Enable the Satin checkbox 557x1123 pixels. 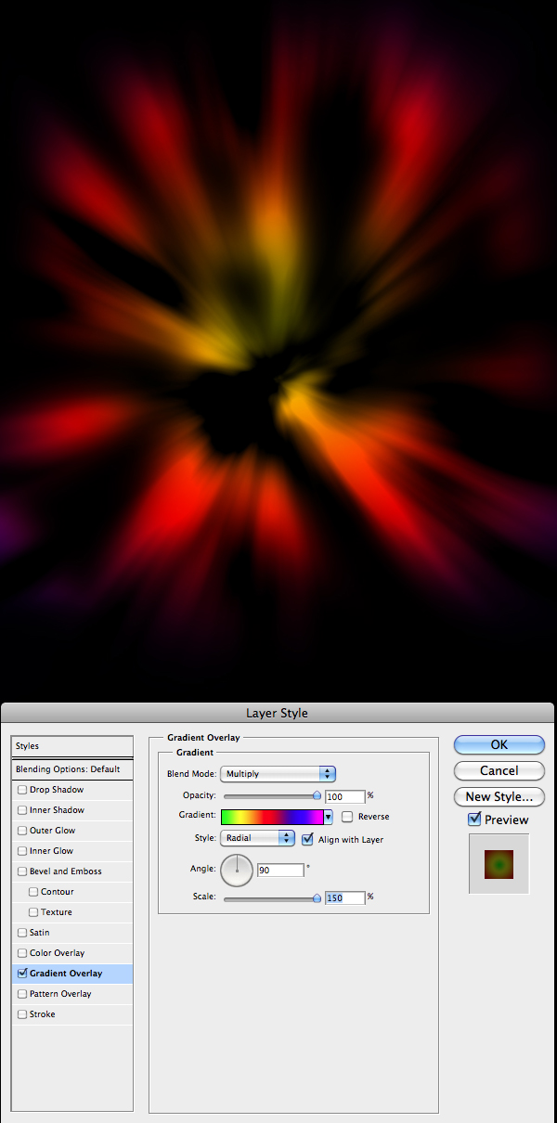click(22, 933)
